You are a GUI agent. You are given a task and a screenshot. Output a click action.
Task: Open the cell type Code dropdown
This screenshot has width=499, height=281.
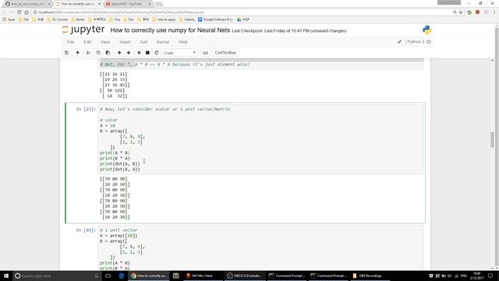179,52
